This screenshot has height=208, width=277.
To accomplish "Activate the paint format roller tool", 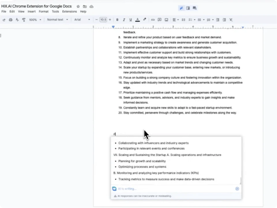I will (24, 20).
